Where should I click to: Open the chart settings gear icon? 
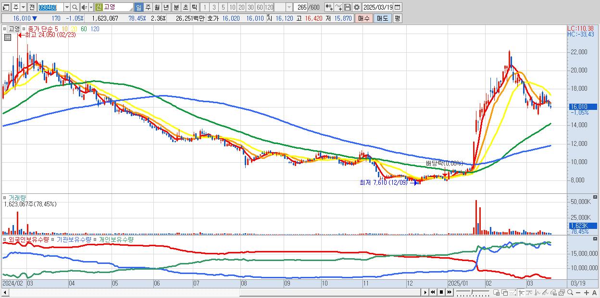(357, 7)
